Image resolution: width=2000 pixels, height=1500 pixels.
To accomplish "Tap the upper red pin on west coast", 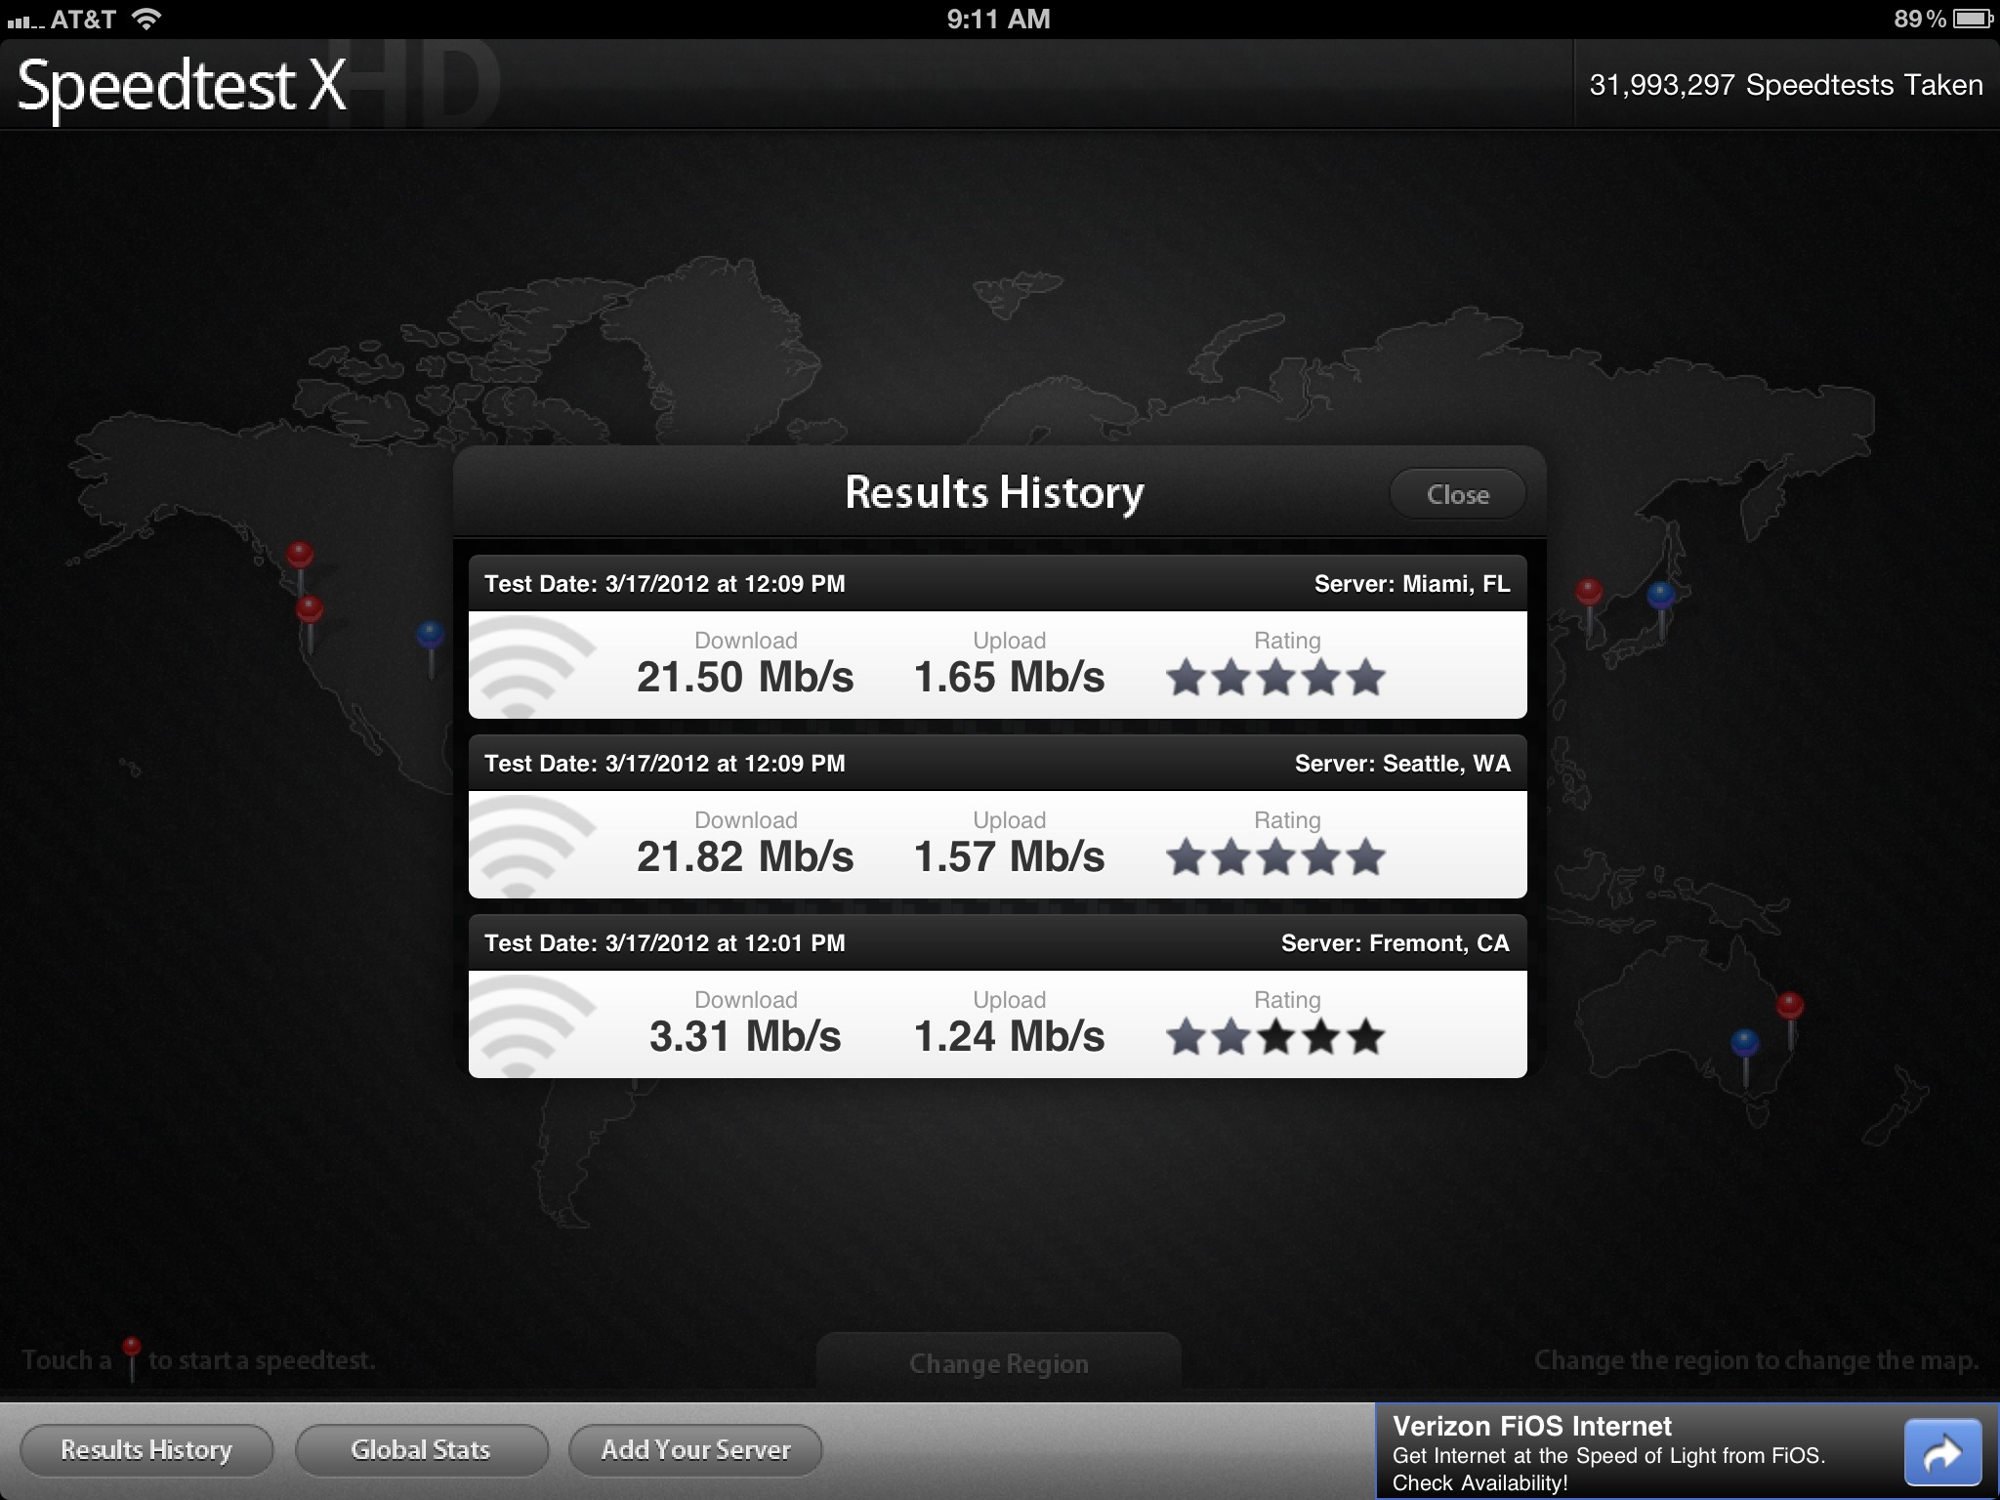I will pos(300,556).
